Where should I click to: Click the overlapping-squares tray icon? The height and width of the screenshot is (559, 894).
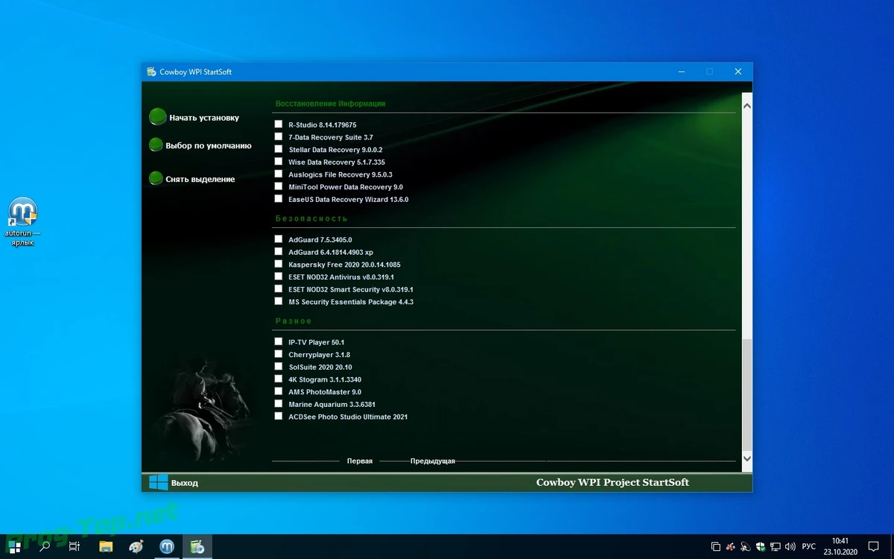pyautogui.click(x=716, y=546)
